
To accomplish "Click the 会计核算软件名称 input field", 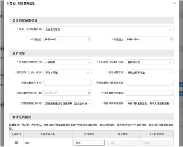I will pyautogui.click(x=67, y=83).
